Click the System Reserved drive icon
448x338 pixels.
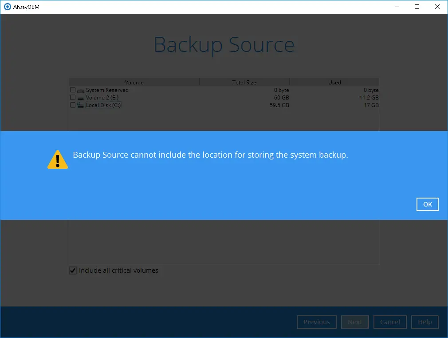tap(80, 90)
